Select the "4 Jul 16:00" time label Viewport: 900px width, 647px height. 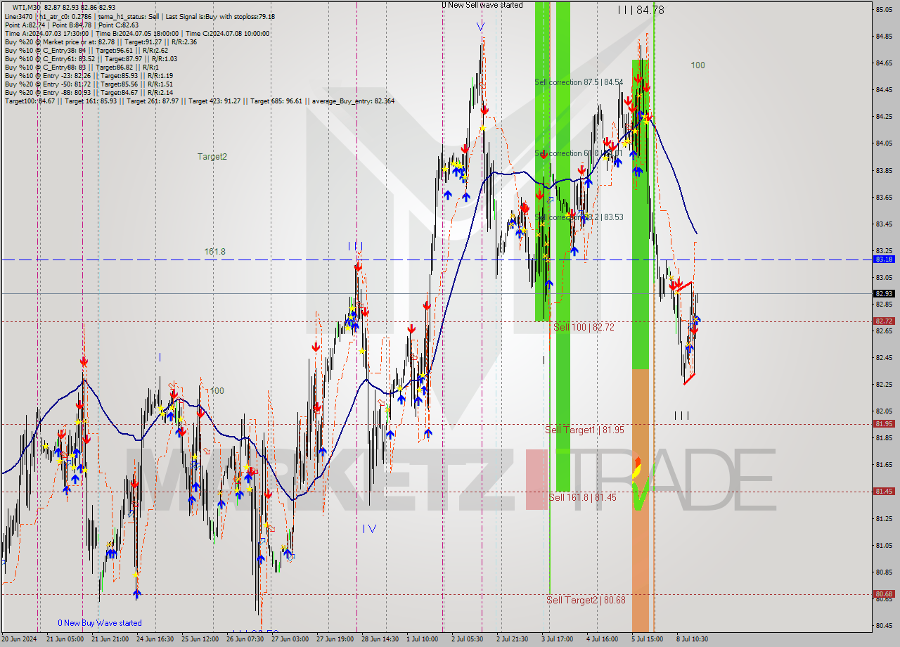[602, 639]
